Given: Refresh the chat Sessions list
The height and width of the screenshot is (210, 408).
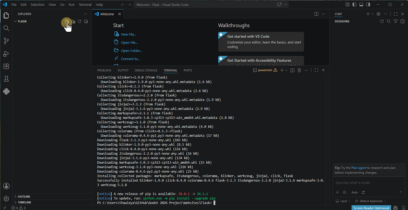Looking at the screenshot, I should (x=382, y=21).
